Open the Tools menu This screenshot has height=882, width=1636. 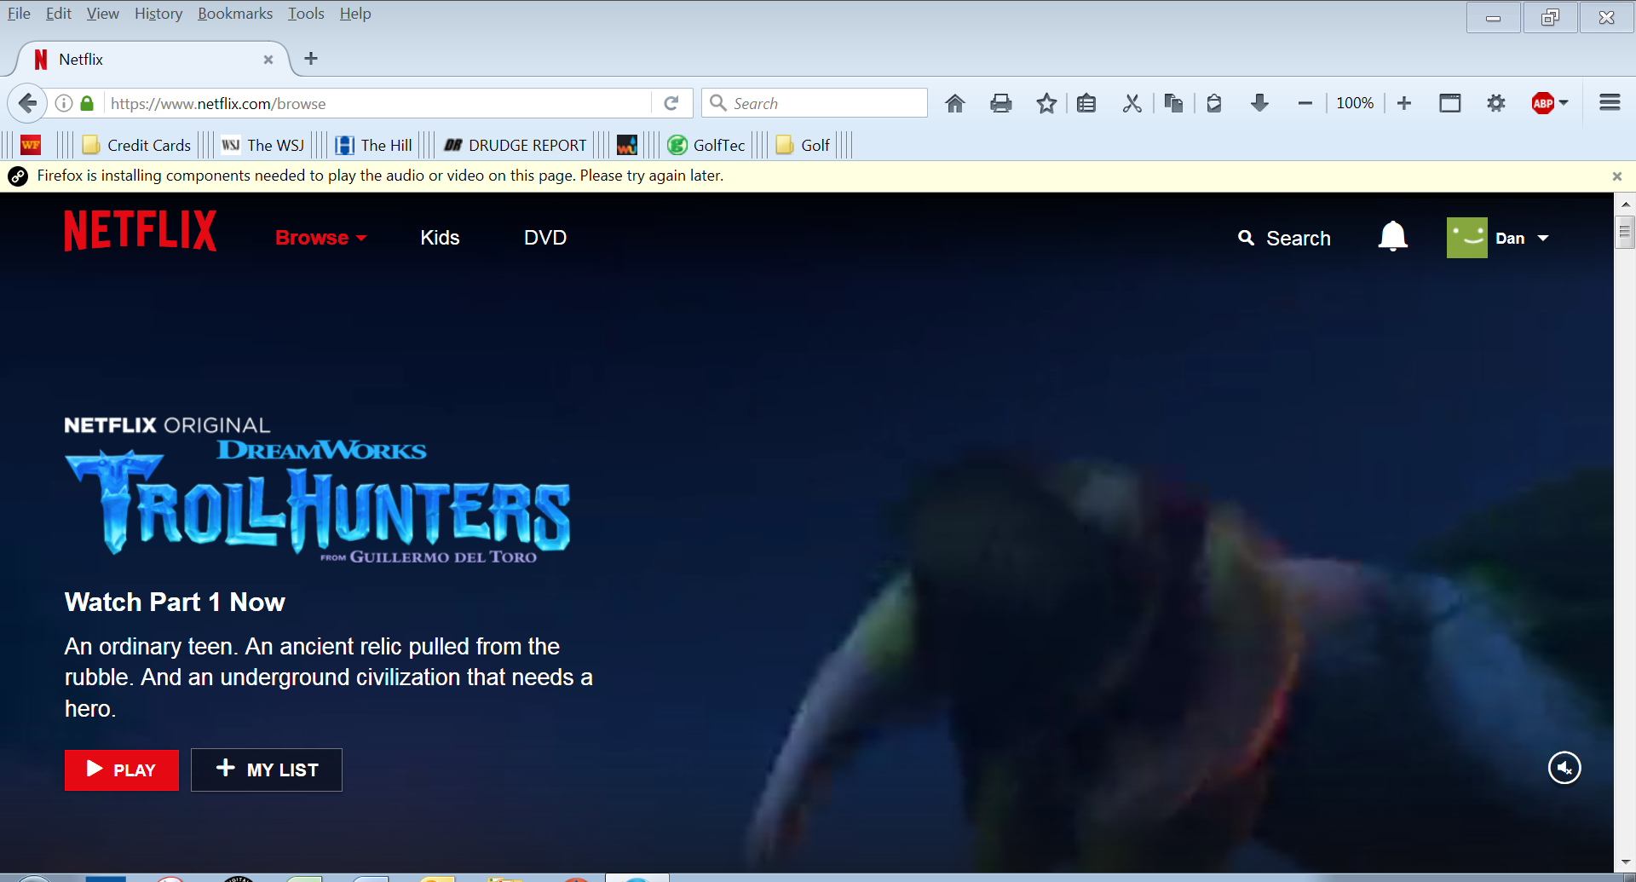(306, 14)
